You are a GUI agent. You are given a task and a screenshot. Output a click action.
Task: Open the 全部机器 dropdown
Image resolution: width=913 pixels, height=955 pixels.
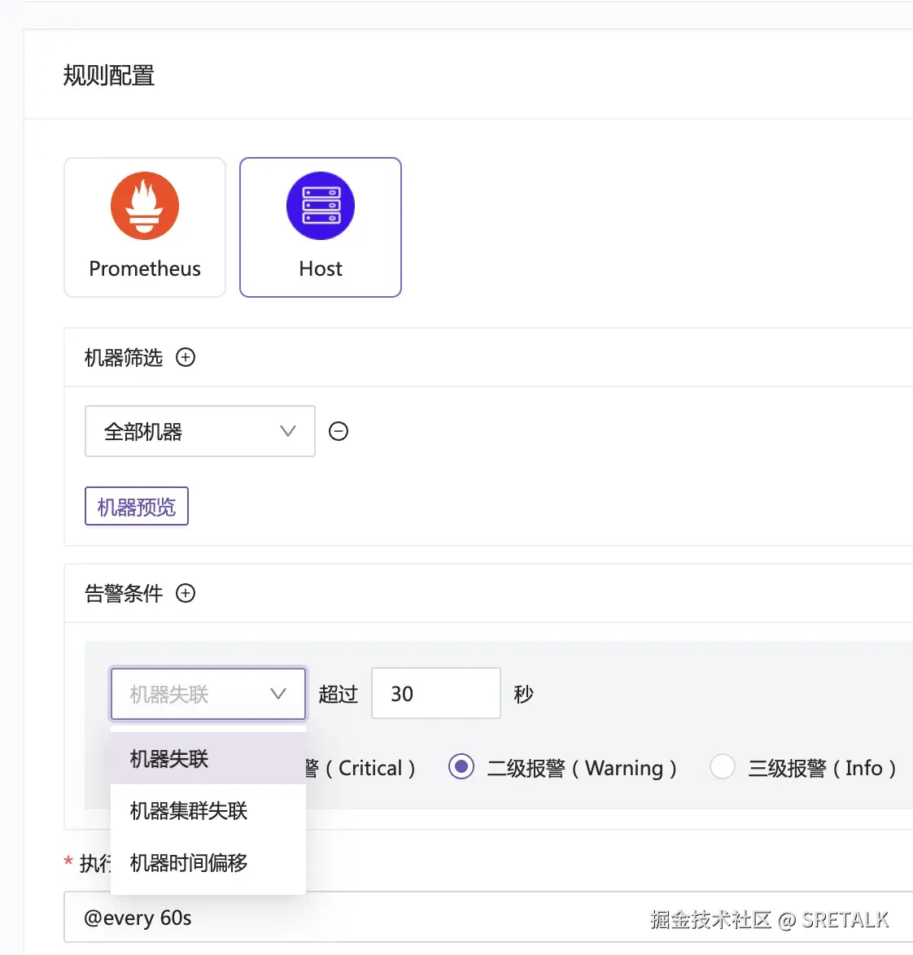pyautogui.click(x=200, y=431)
